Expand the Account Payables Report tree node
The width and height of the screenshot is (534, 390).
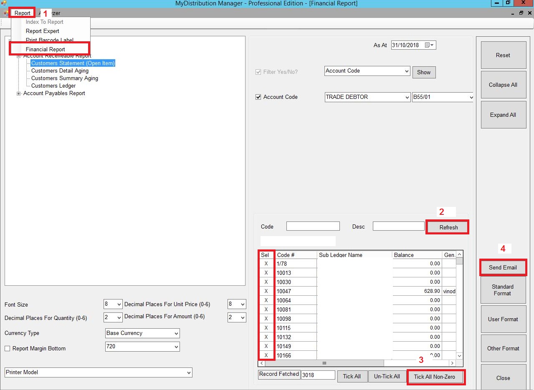(18, 93)
